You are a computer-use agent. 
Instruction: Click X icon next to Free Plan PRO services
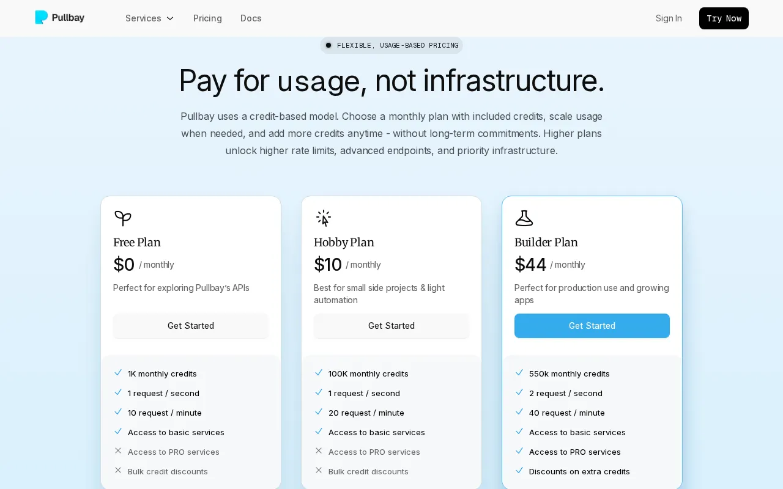point(118,451)
